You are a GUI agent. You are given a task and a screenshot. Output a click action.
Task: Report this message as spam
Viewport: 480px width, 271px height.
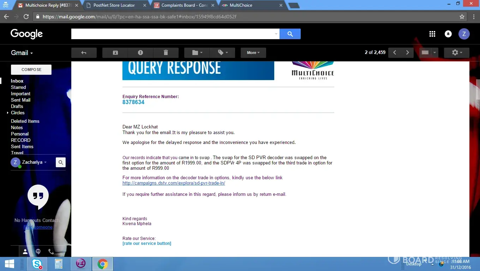140,53
